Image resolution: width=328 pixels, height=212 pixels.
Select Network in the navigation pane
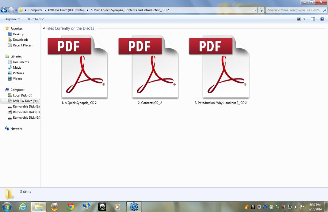click(16, 129)
